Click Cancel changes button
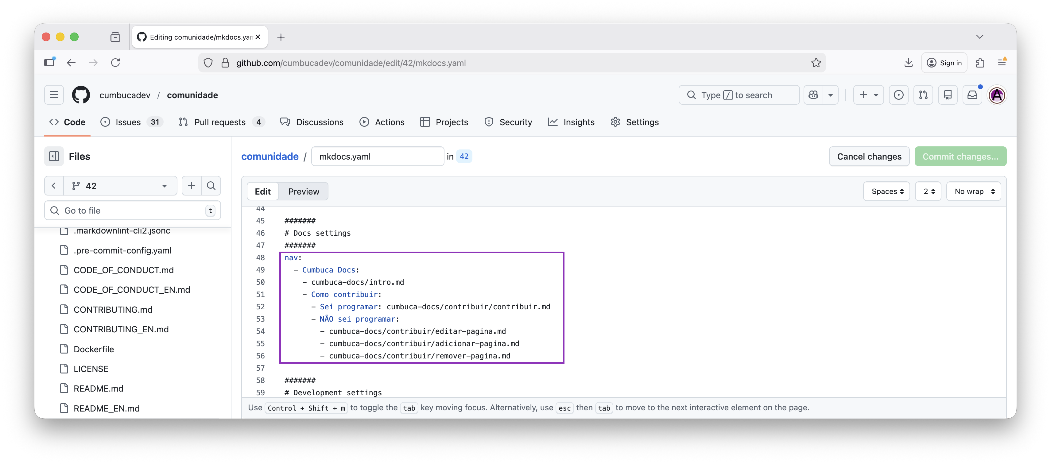 coord(869,156)
